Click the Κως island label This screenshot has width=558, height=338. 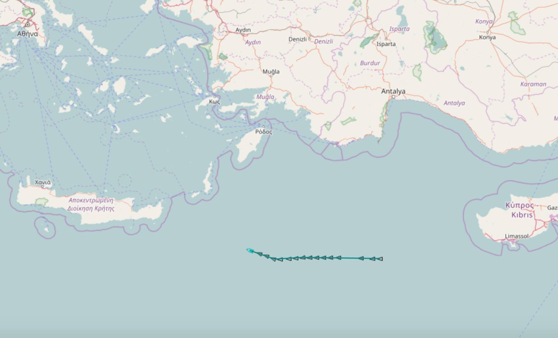[x=215, y=102]
